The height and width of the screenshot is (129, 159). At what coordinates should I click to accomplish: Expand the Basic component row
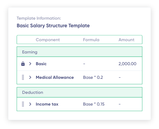[x=30, y=64]
